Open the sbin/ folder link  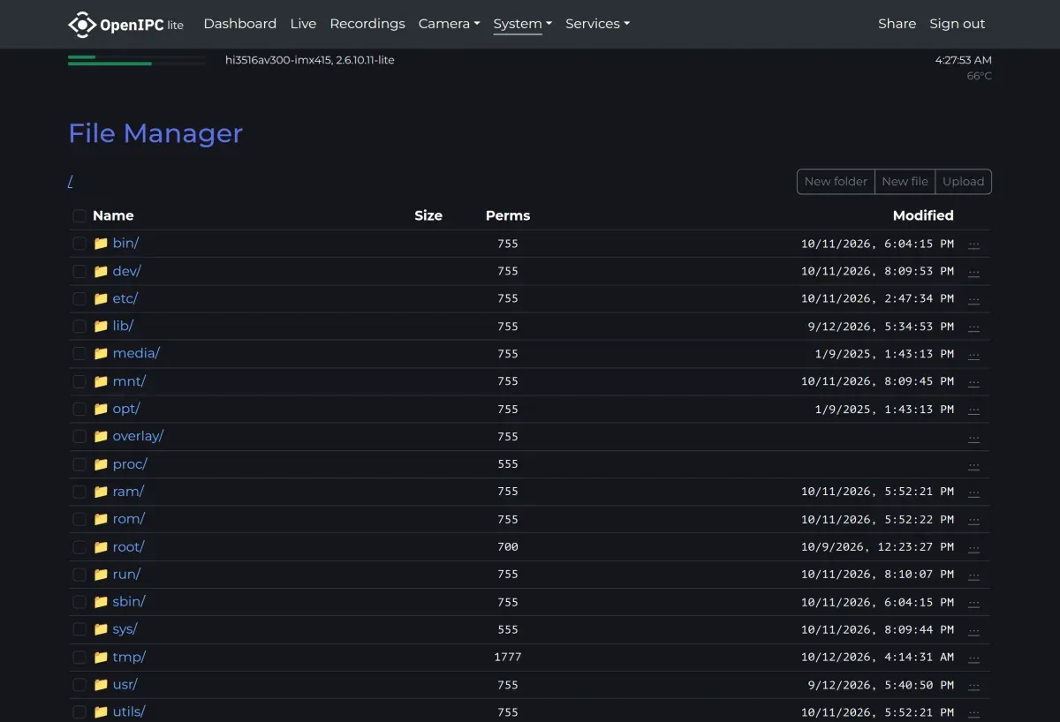tap(129, 602)
